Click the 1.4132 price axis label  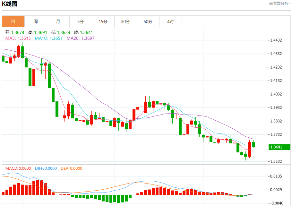pyautogui.click(x=276, y=81)
